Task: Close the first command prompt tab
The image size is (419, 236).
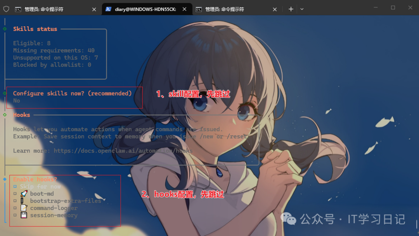Action: coord(94,9)
